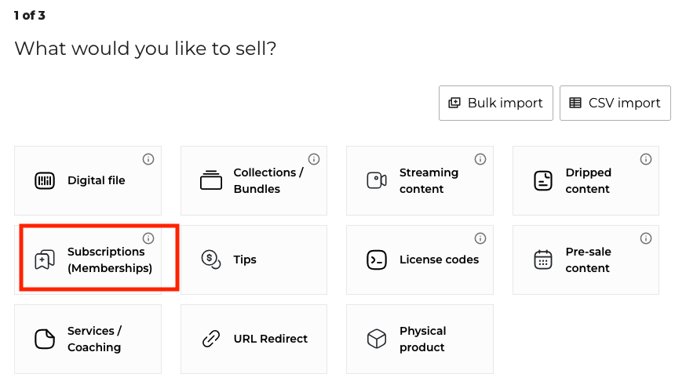Show info tooltip for Collections / Bundles
The width and height of the screenshot is (686, 392).
click(314, 159)
